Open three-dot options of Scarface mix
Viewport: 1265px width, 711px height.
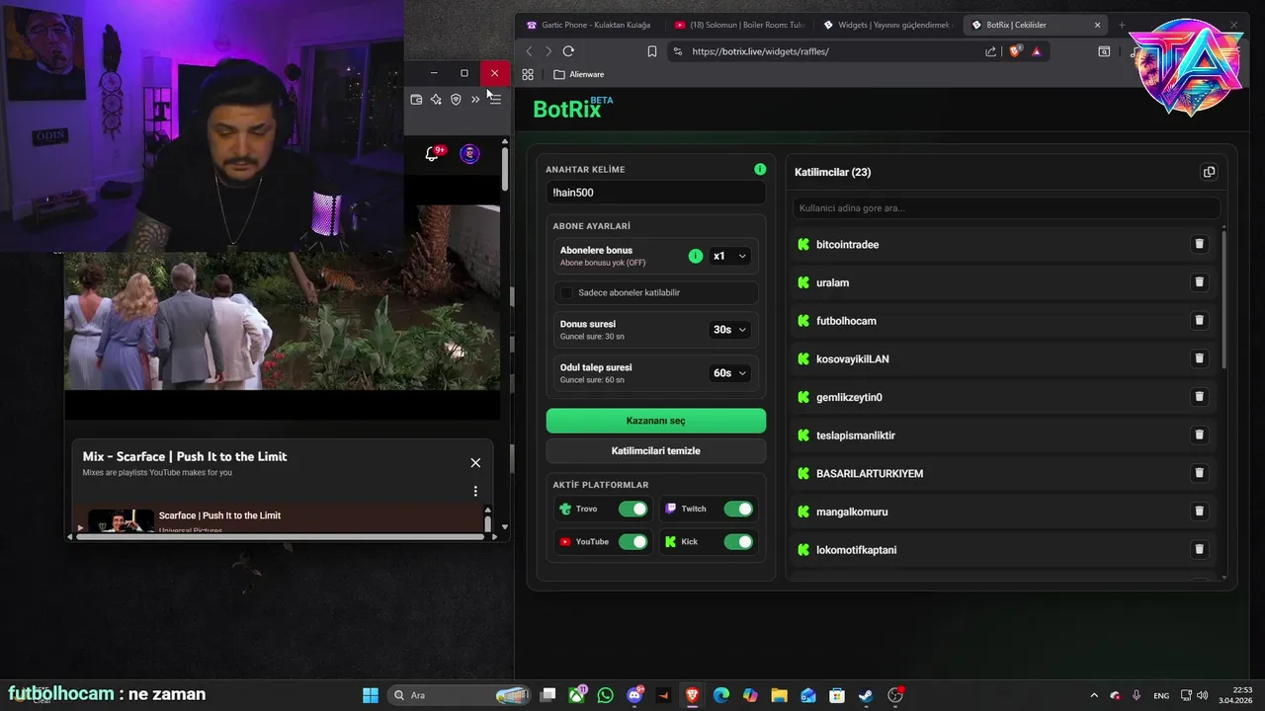pyautogui.click(x=475, y=491)
